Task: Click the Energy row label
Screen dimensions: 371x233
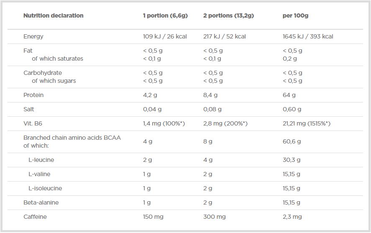Action: (x=33, y=37)
